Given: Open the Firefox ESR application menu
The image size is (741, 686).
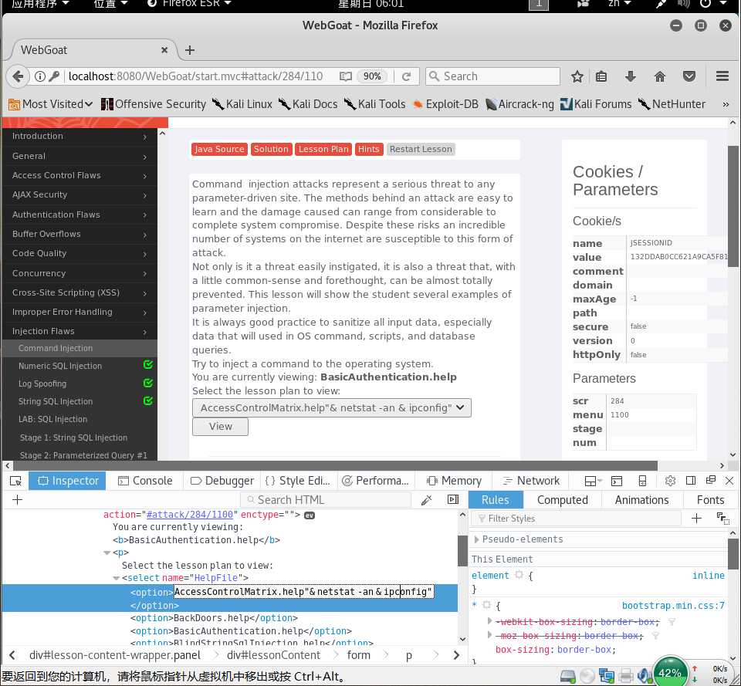Looking at the screenshot, I should tap(190, 4).
